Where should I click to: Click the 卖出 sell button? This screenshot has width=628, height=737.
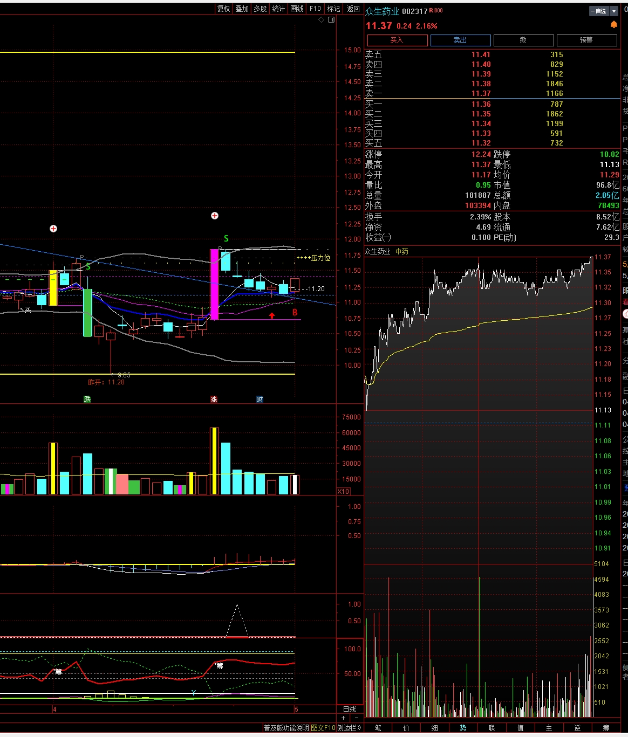point(460,40)
